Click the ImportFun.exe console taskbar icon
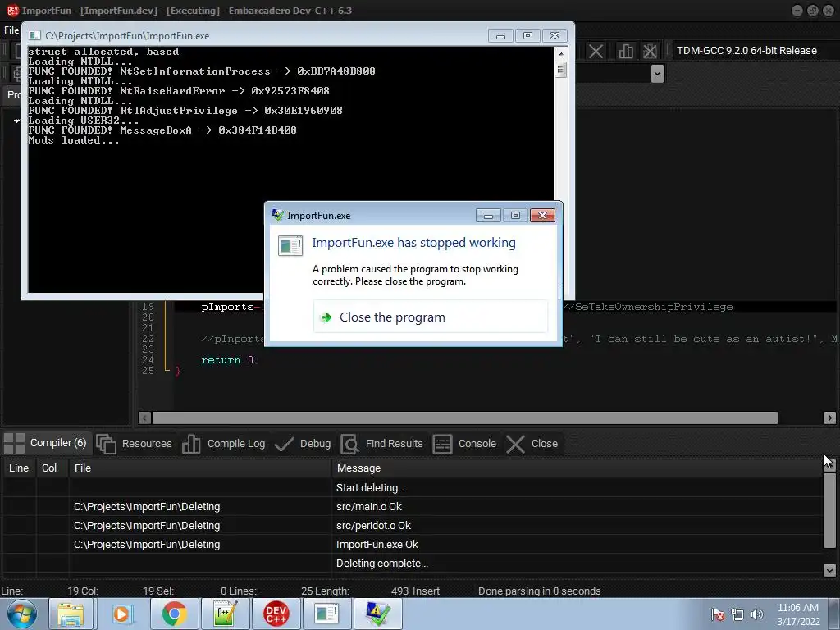The width and height of the screenshot is (840, 630). coord(326,614)
